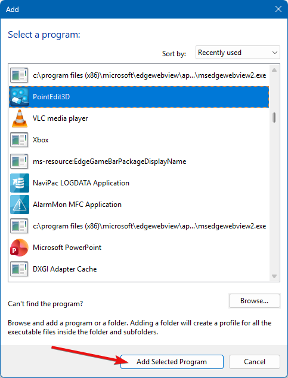Viewport: 288px width, 378px height.
Task: Close the Add dialog window
Action: tap(278, 9)
